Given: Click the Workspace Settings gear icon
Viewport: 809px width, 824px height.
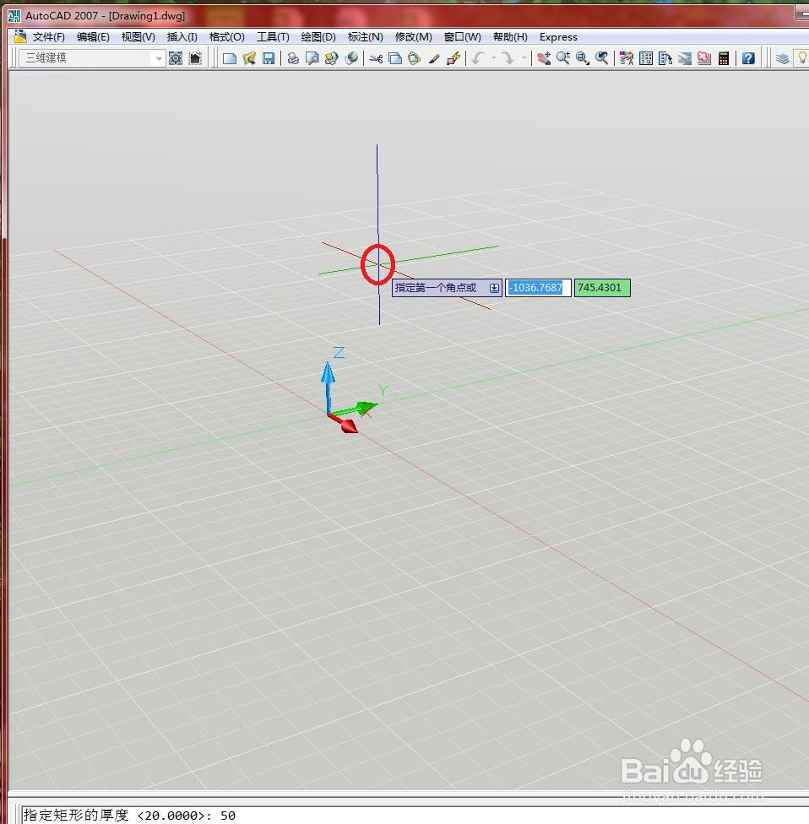Looking at the screenshot, I should coord(176,57).
